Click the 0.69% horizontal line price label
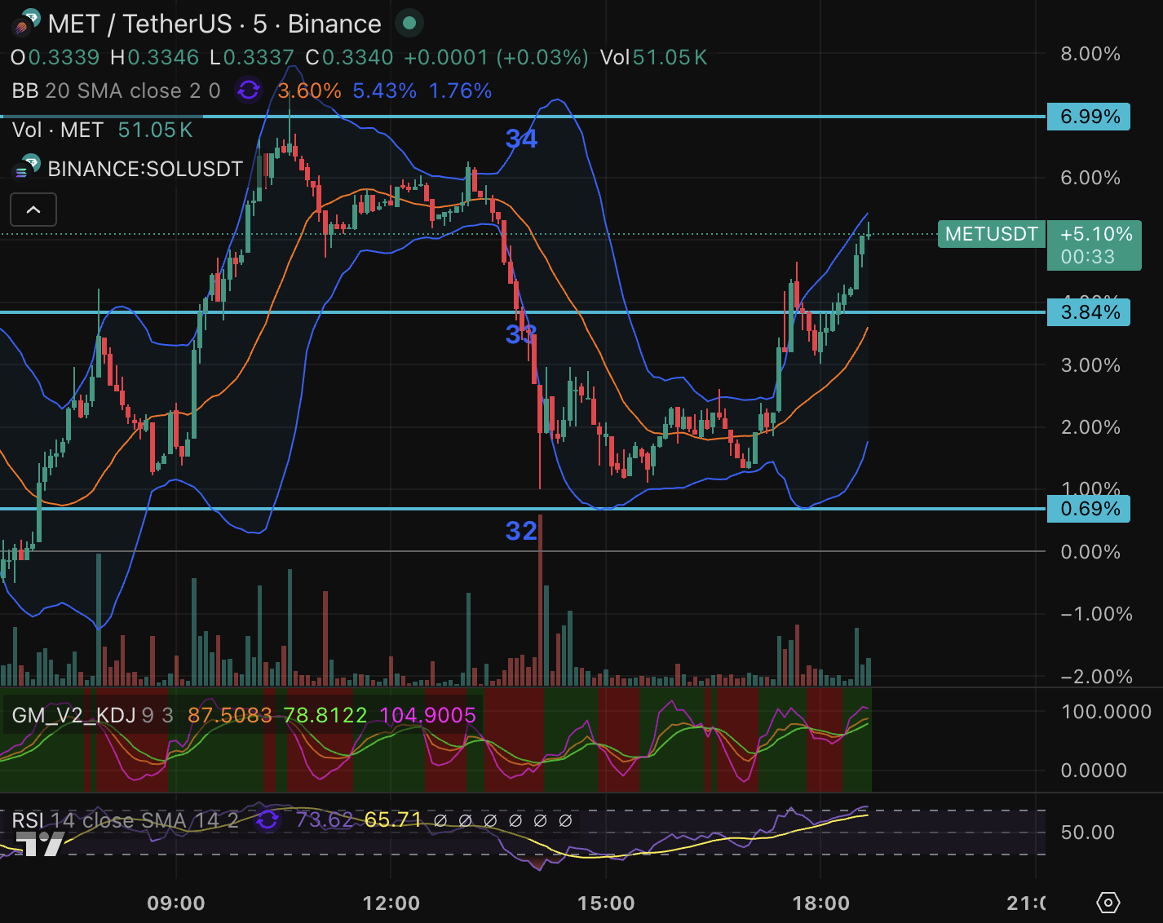The height and width of the screenshot is (923, 1163). tap(1089, 509)
